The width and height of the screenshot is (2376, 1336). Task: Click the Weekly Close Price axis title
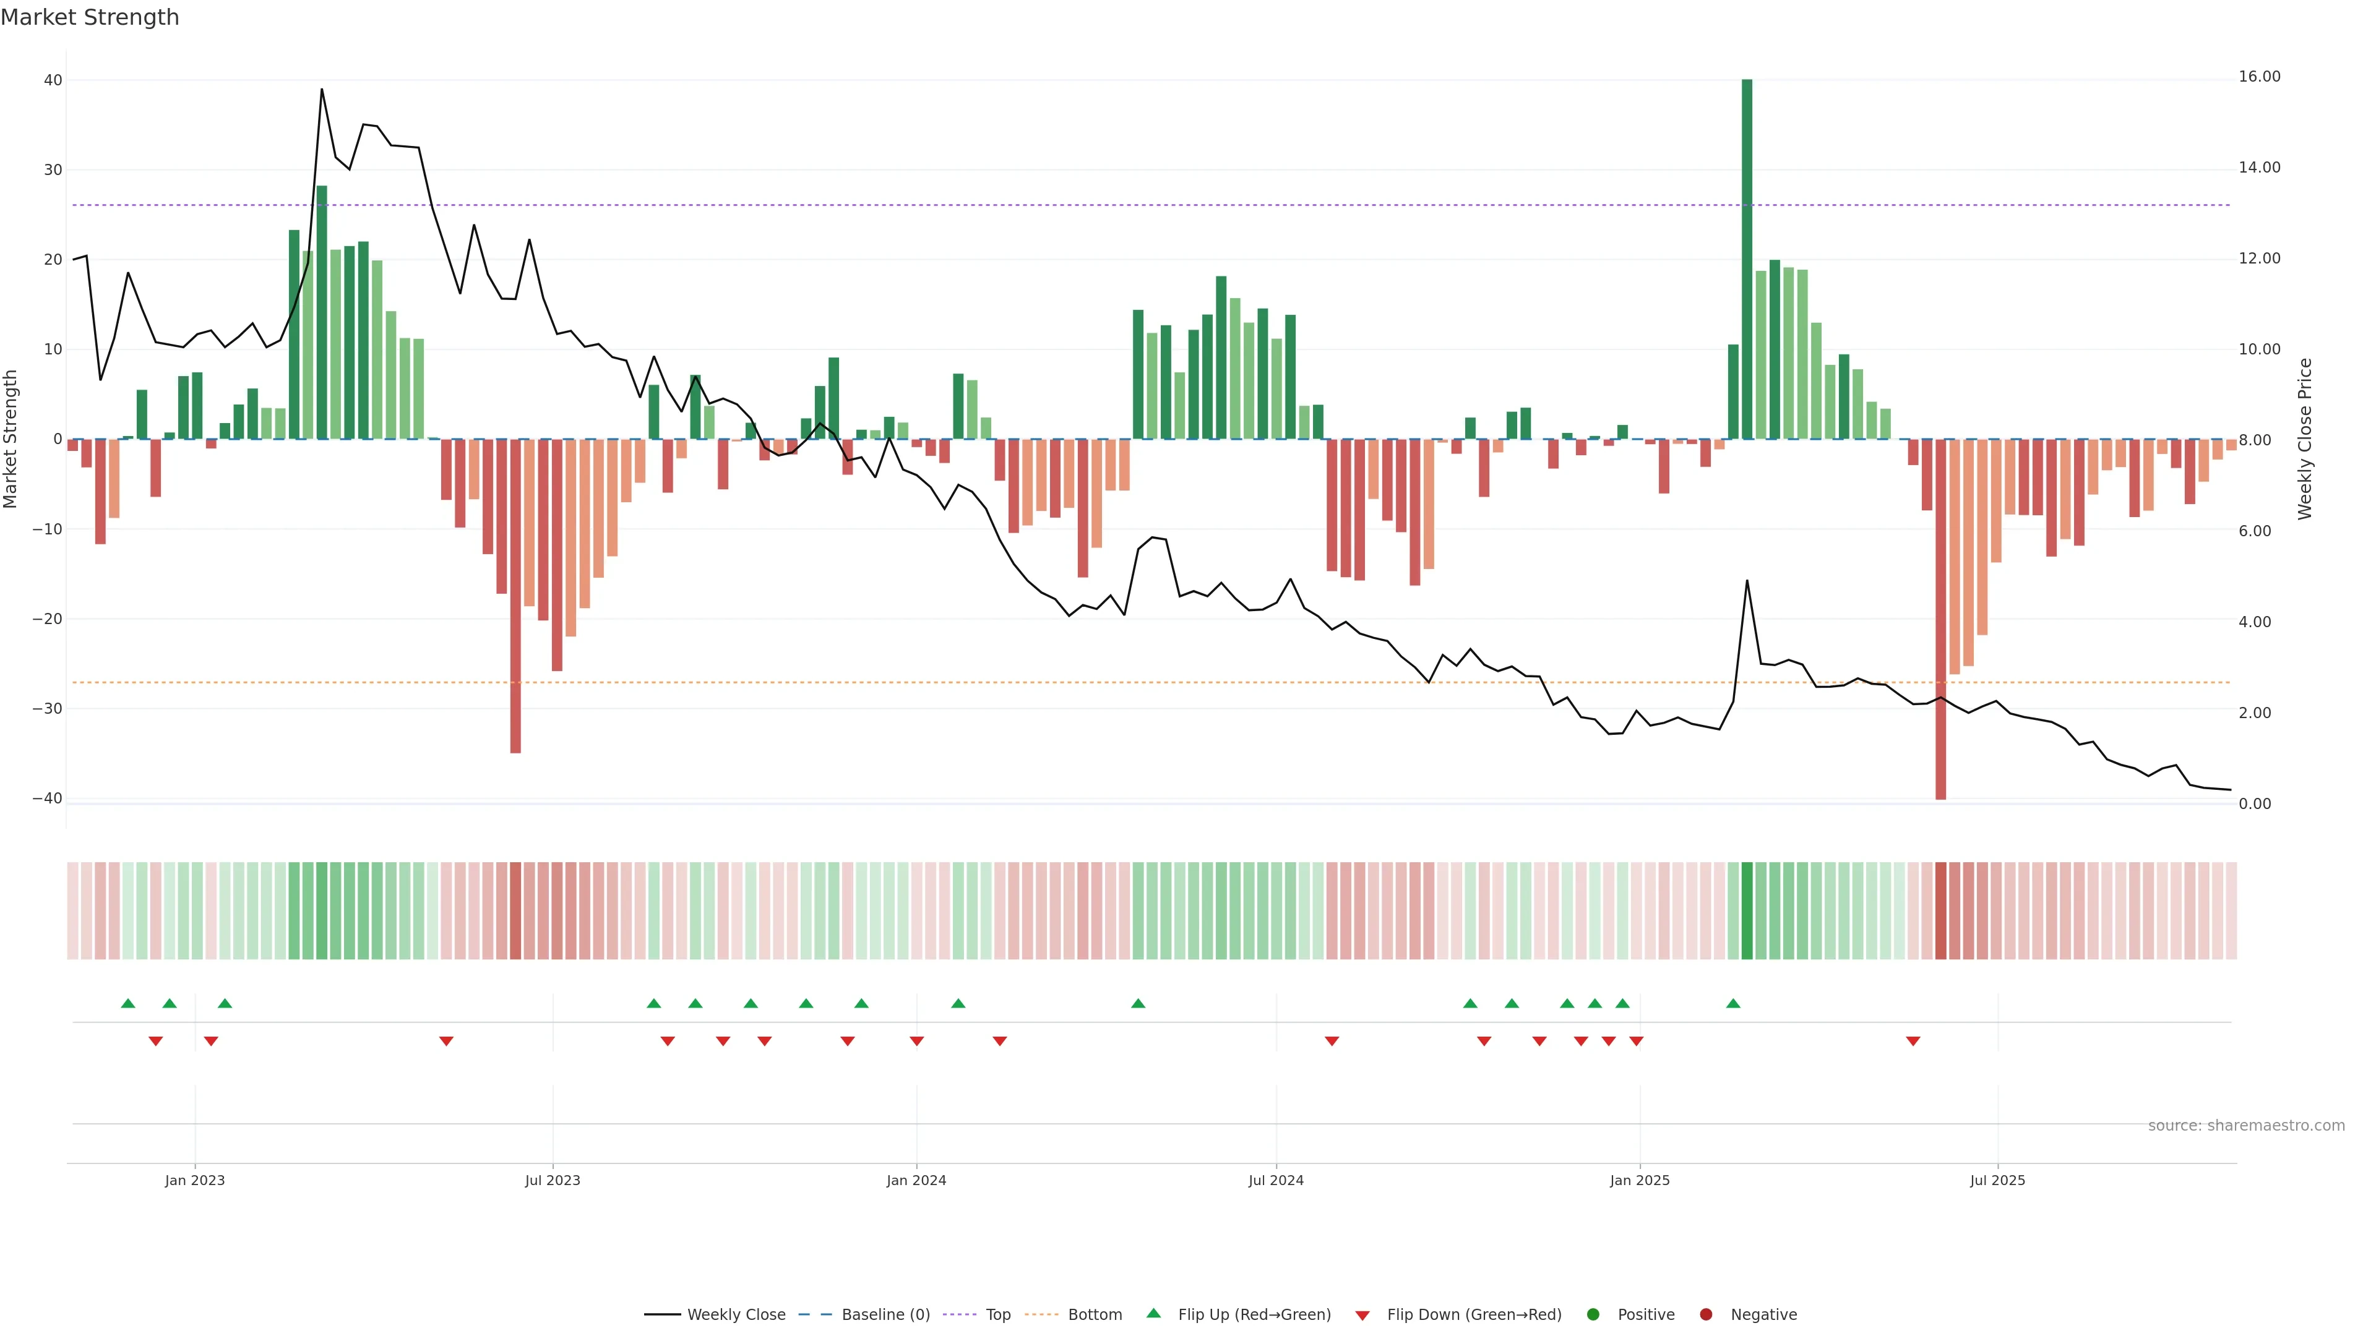pyautogui.click(x=2305, y=439)
